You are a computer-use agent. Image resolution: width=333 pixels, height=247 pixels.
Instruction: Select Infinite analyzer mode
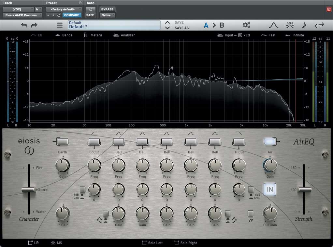coord(295,35)
